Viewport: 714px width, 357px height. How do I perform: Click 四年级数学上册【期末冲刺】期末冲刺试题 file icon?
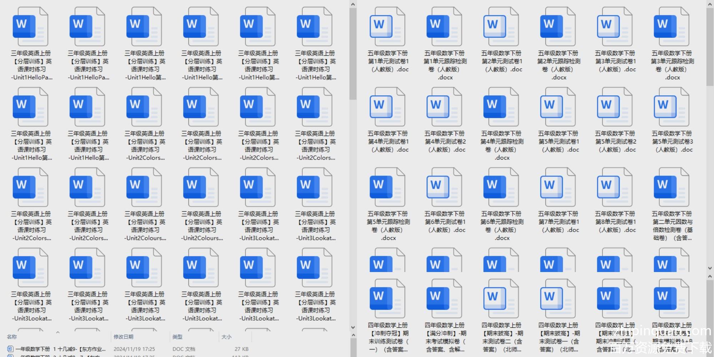point(615,299)
